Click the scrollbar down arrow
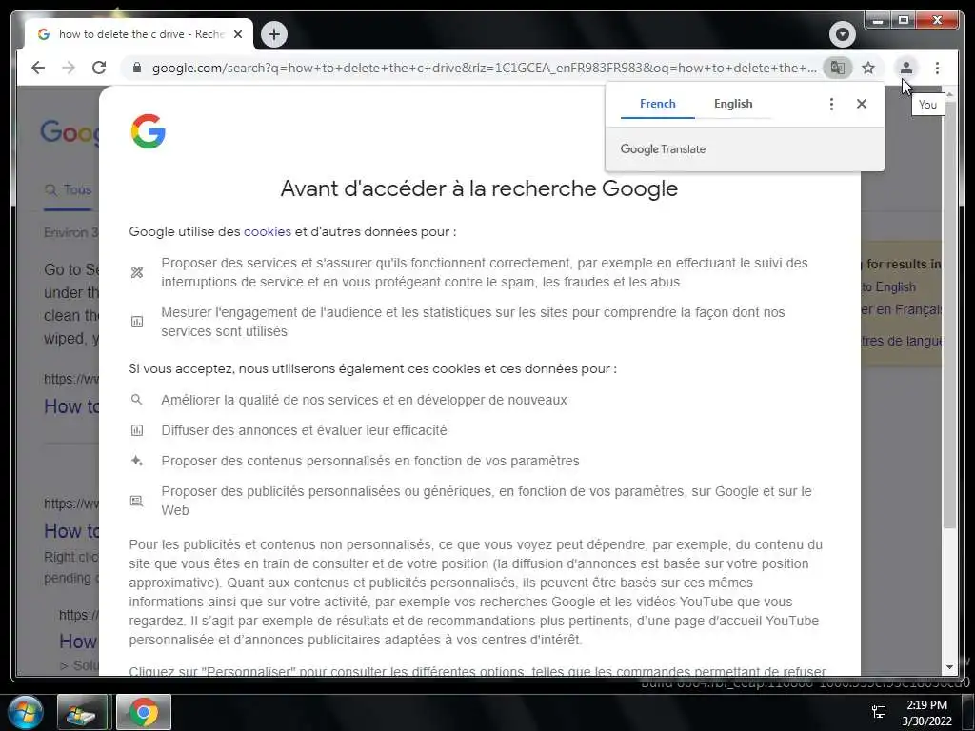 (x=949, y=667)
